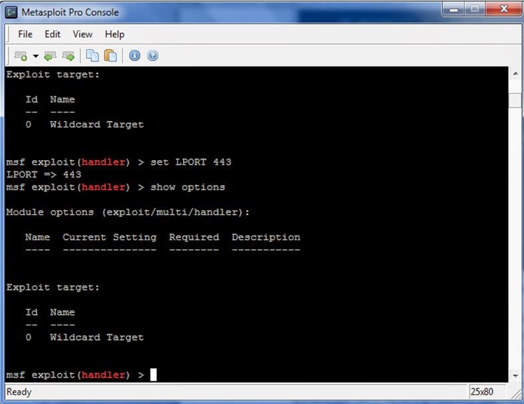This screenshot has height=404, width=524.
Task: Open the File menu
Action: coord(25,34)
